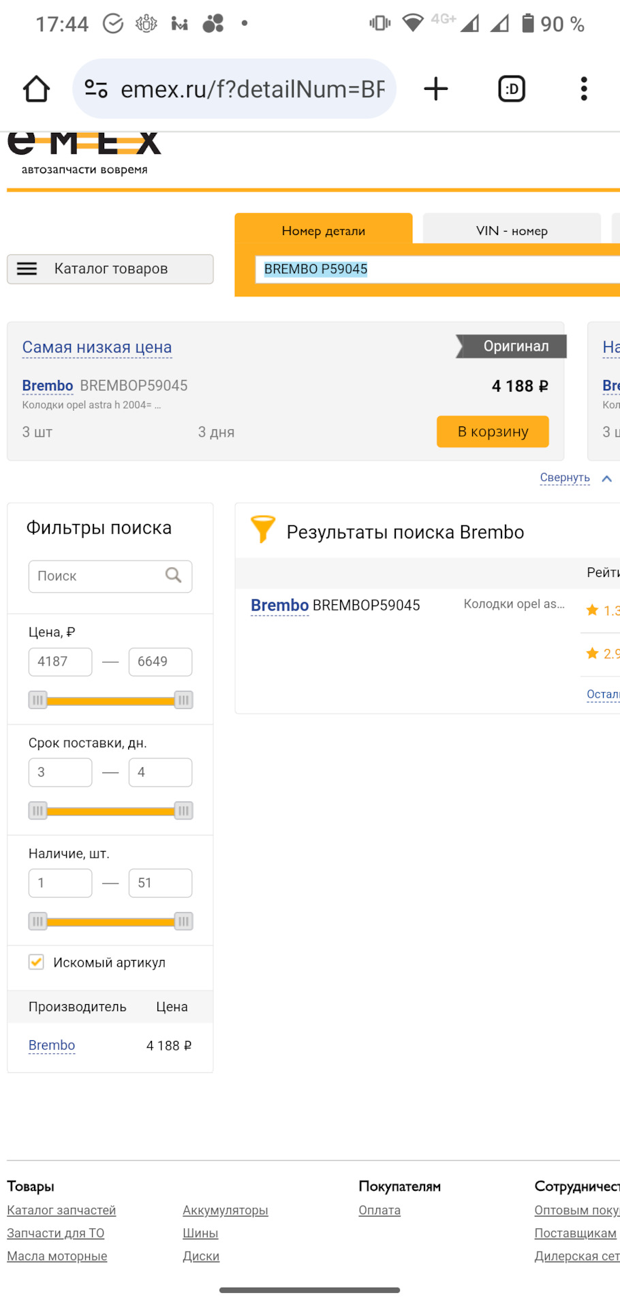
Task: Click the magnifier icon in filter search
Action: pos(174,576)
